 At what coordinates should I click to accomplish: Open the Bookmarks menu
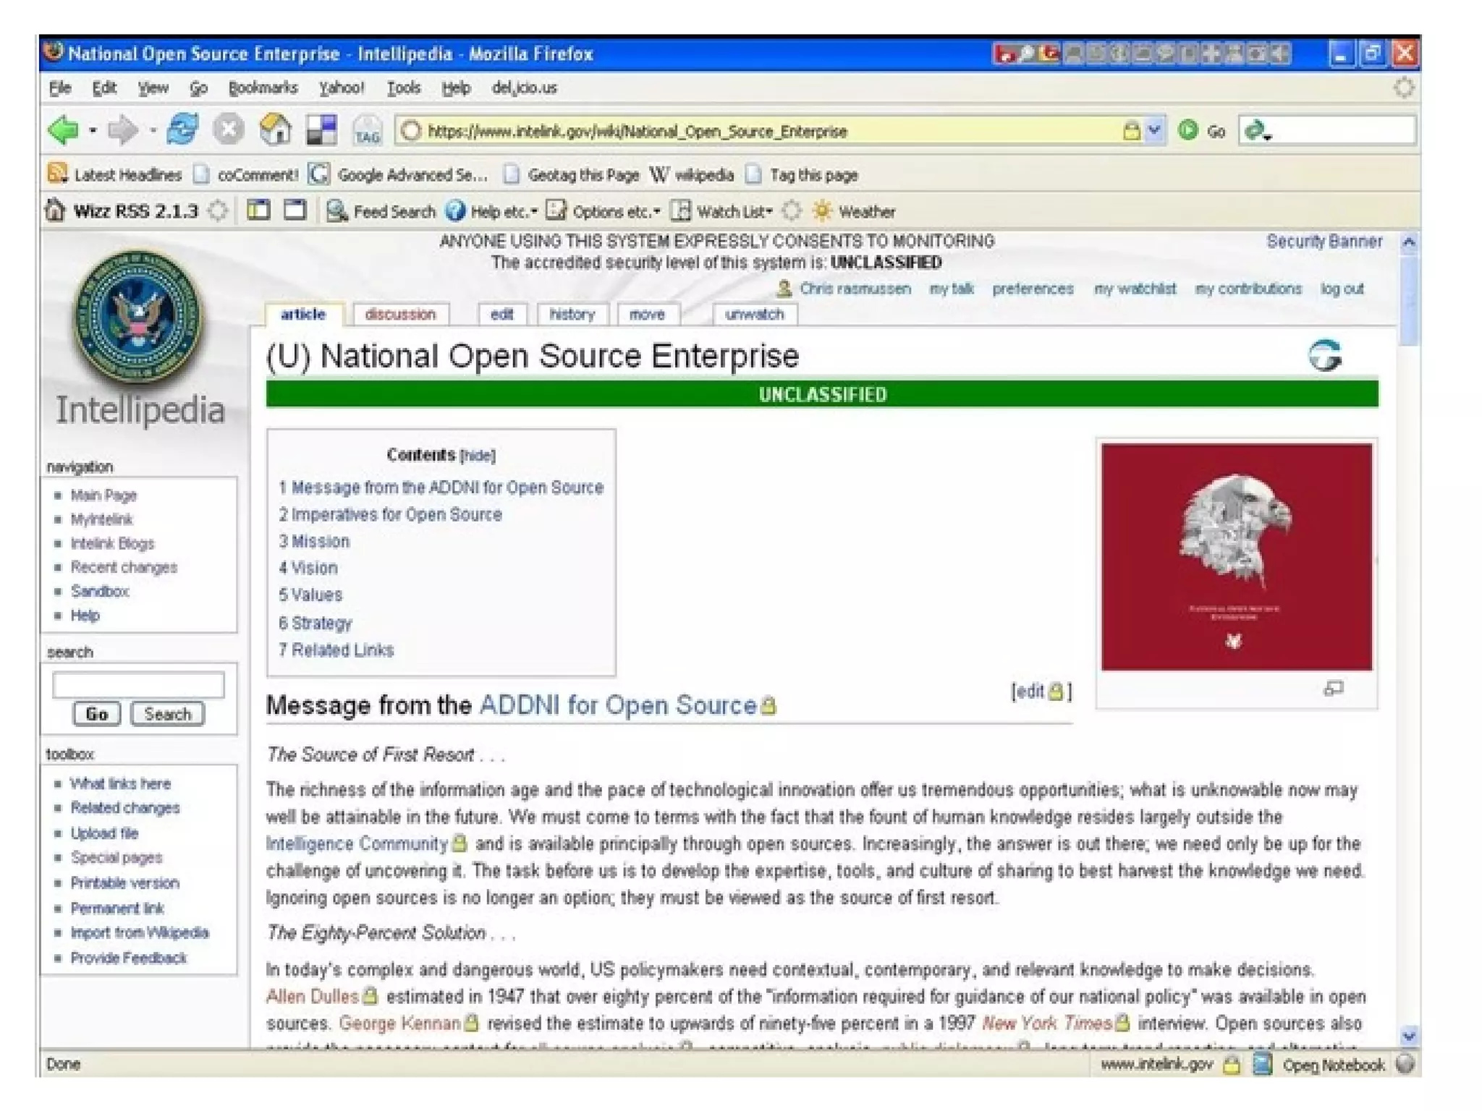pos(263,88)
